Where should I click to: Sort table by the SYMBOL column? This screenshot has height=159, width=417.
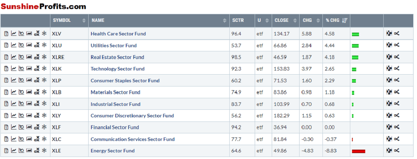[84, 20]
